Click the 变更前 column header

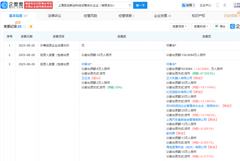(122, 36)
